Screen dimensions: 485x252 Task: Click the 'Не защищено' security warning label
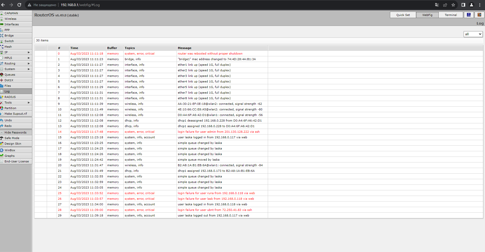click(45, 5)
